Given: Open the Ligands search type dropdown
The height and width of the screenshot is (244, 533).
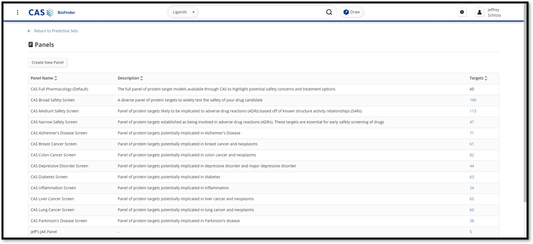Looking at the screenshot, I should tap(184, 12).
